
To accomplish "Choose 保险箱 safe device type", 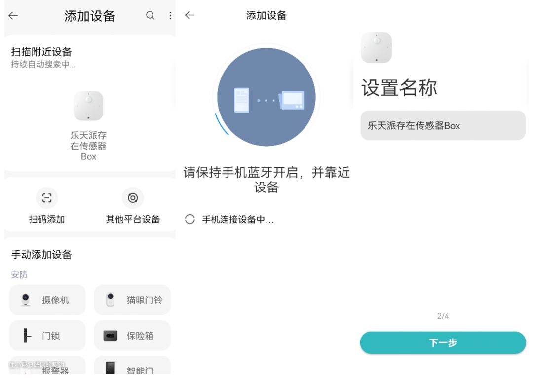I will pos(132,336).
